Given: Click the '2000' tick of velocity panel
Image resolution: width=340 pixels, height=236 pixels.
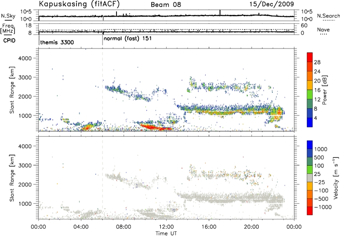Looking at the screenshot, I should click(x=25, y=184).
